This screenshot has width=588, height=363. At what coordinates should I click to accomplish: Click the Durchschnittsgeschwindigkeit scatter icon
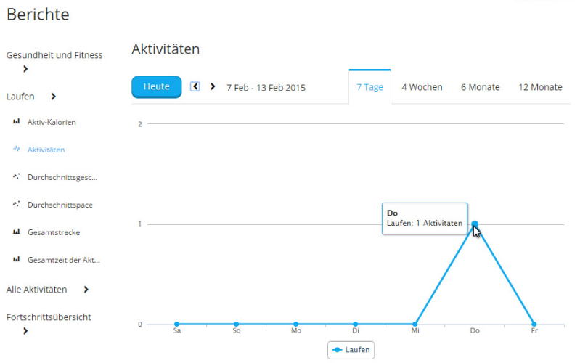(16, 177)
